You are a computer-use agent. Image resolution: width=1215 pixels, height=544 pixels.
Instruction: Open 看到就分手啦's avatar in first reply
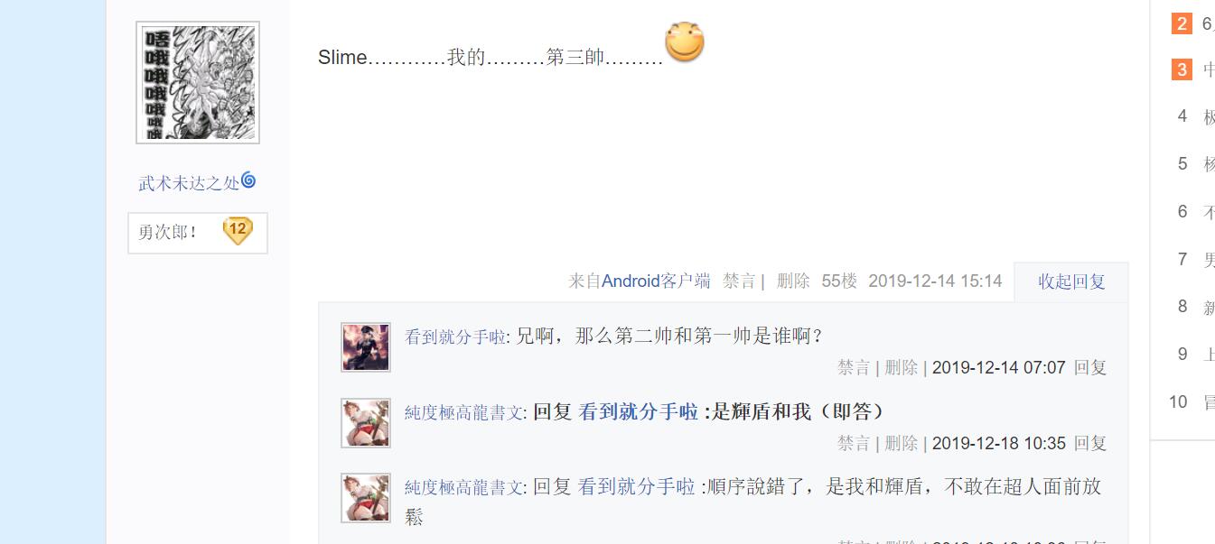coord(366,347)
